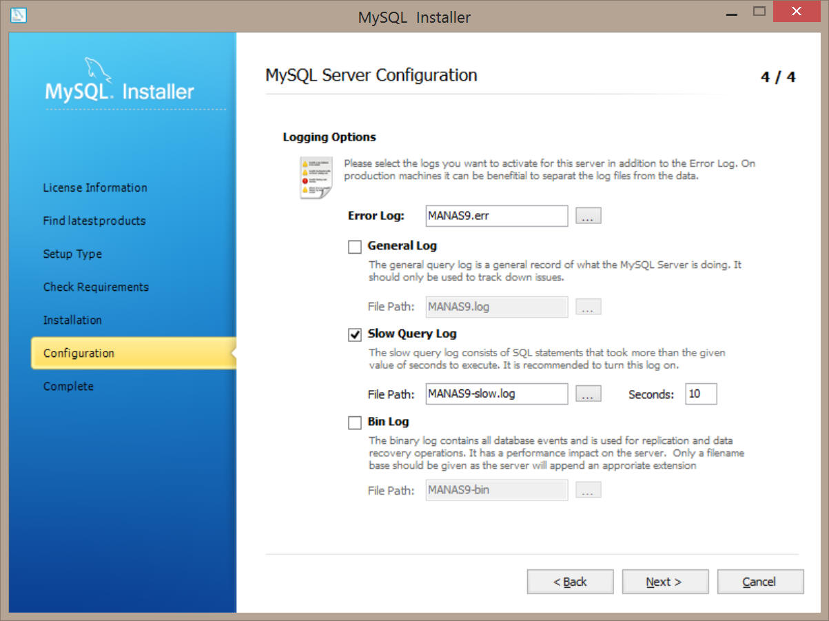
Task: Click the Error Log label
Action: point(376,216)
